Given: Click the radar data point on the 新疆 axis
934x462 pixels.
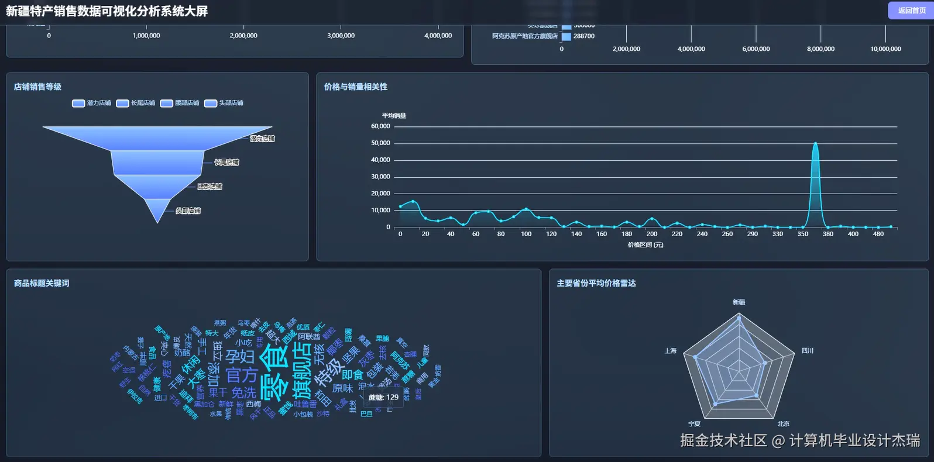Looking at the screenshot, I should [x=739, y=319].
